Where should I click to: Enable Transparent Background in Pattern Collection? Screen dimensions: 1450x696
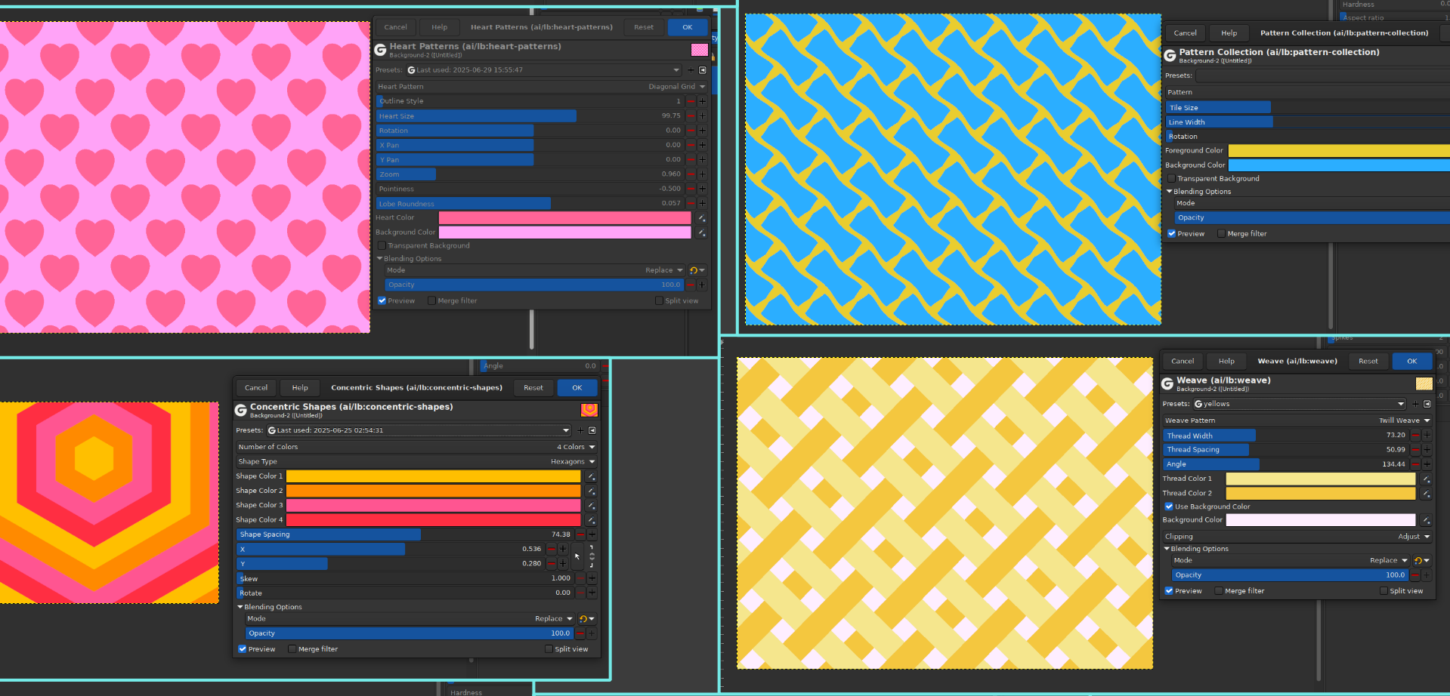click(1172, 179)
